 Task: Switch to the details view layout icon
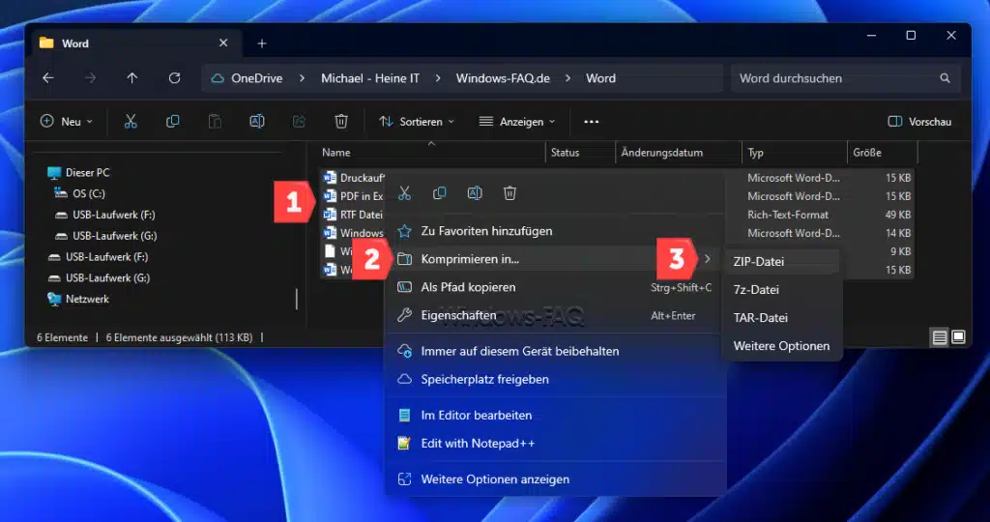pyautogui.click(x=939, y=337)
